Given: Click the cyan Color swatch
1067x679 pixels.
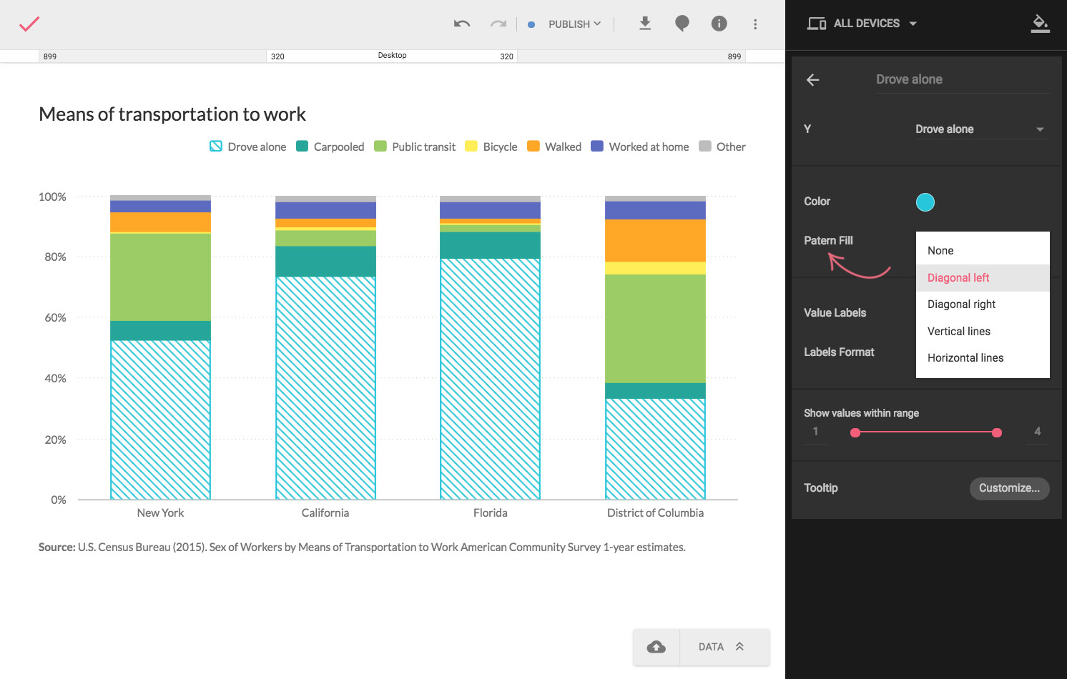Looking at the screenshot, I should pos(925,202).
